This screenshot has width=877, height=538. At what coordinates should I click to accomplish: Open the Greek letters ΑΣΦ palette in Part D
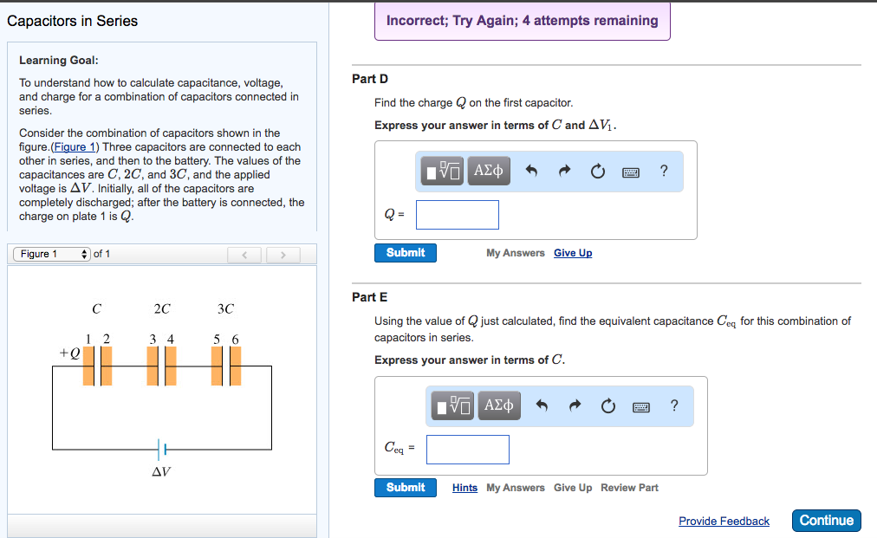488,170
